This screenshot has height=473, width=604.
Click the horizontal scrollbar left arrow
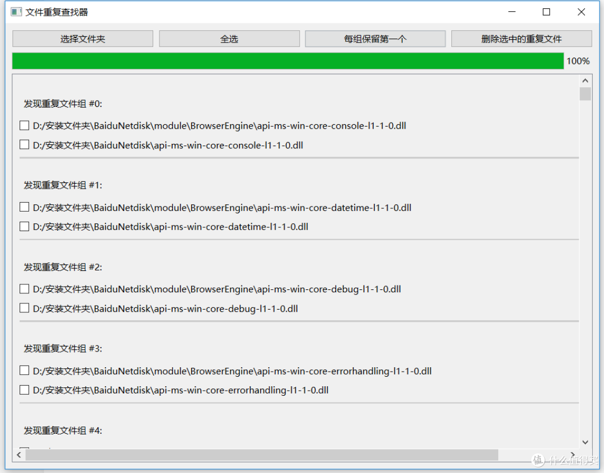pyautogui.click(x=19, y=455)
